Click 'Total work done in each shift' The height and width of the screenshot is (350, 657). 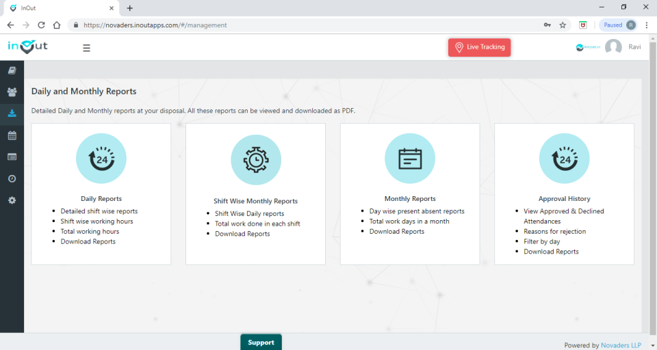click(257, 224)
